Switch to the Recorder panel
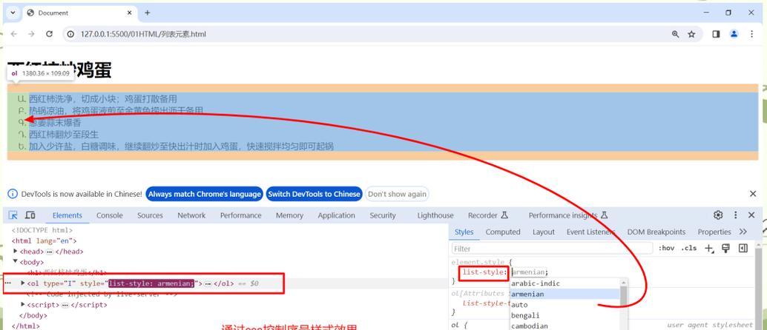Viewport: 767px width, 330px height. point(487,215)
